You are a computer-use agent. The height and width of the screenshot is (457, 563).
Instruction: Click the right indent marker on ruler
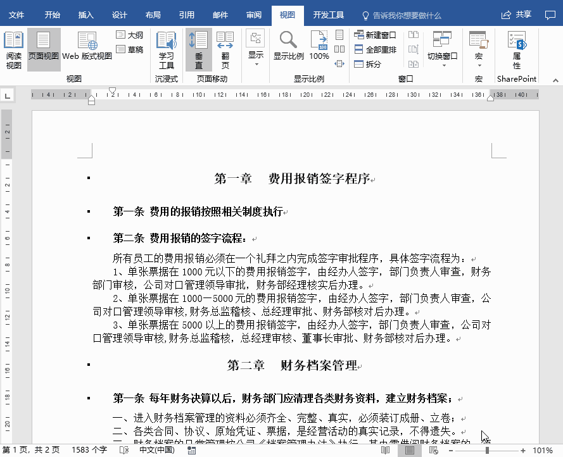pos(490,97)
